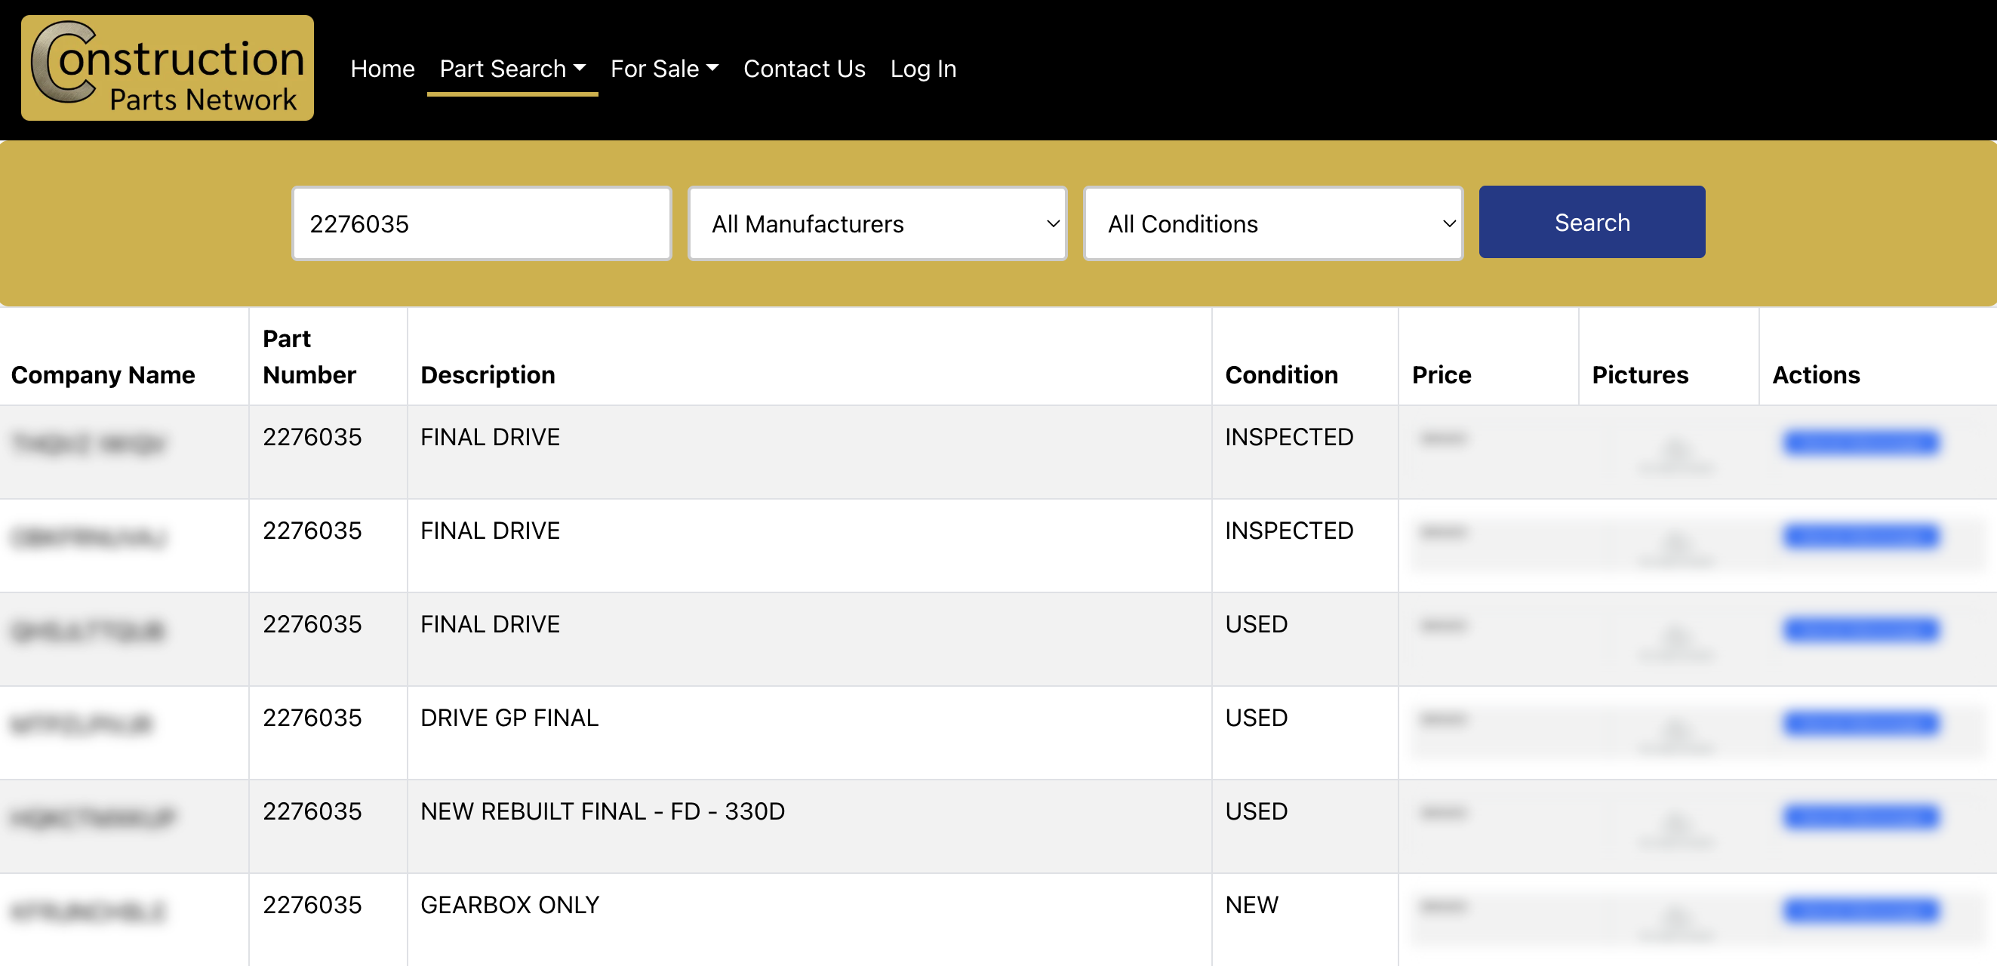Click Log In in the navigation bar

pyautogui.click(x=923, y=68)
